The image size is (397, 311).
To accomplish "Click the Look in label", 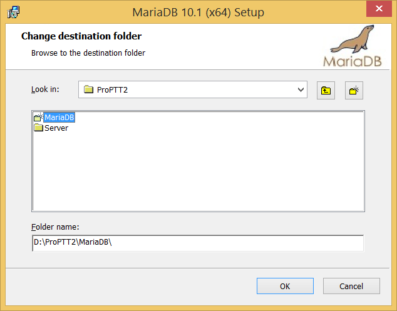I will tap(45, 89).
